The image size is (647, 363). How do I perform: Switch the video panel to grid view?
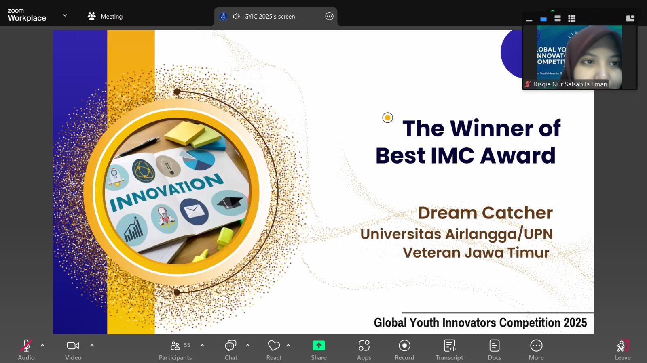click(572, 19)
